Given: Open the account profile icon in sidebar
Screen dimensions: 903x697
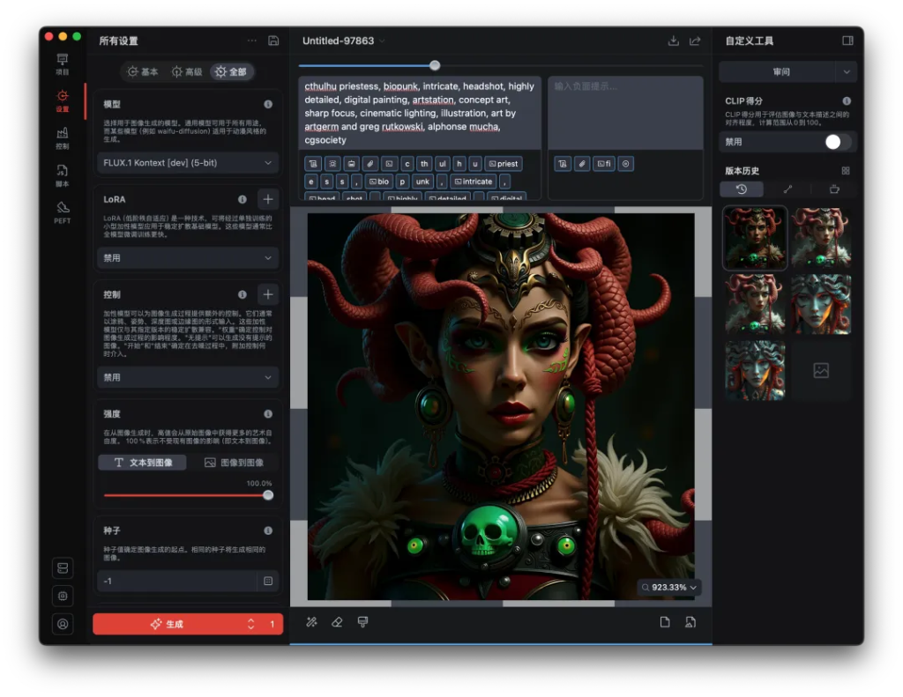Looking at the screenshot, I should pyautogui.click(x=63, y=624).
